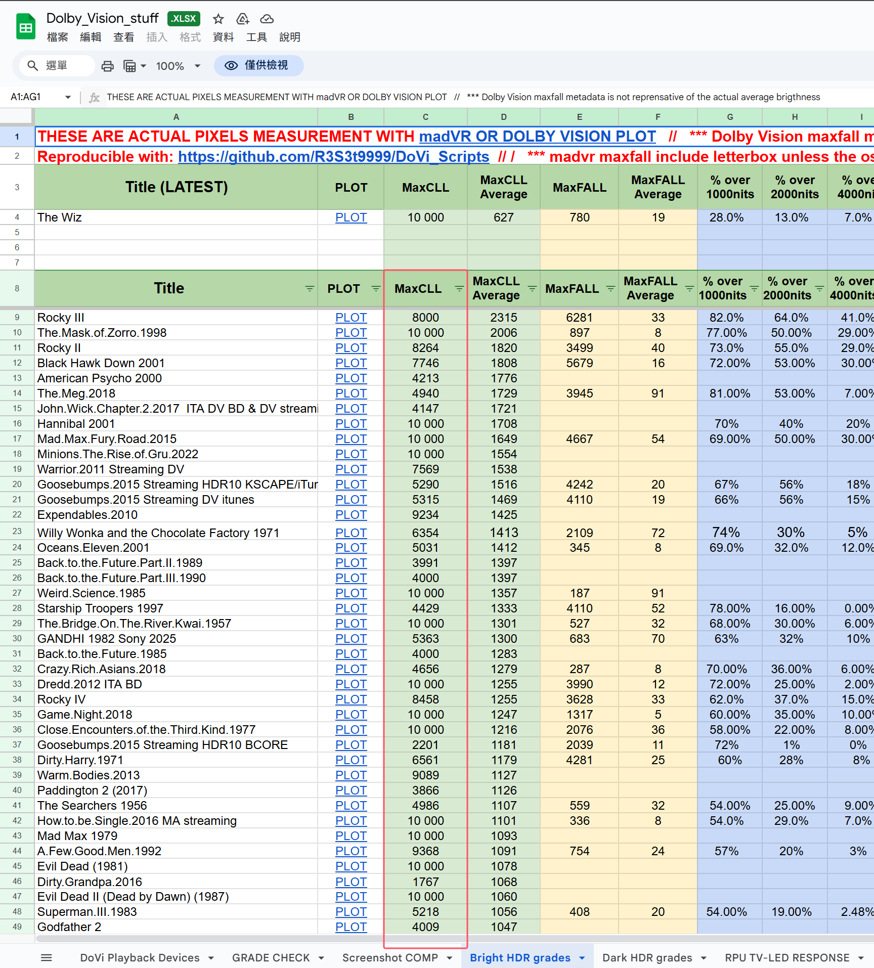
Task: Open RPU TV-LED RESPONSE tab menu arrow
Action: 861,958
